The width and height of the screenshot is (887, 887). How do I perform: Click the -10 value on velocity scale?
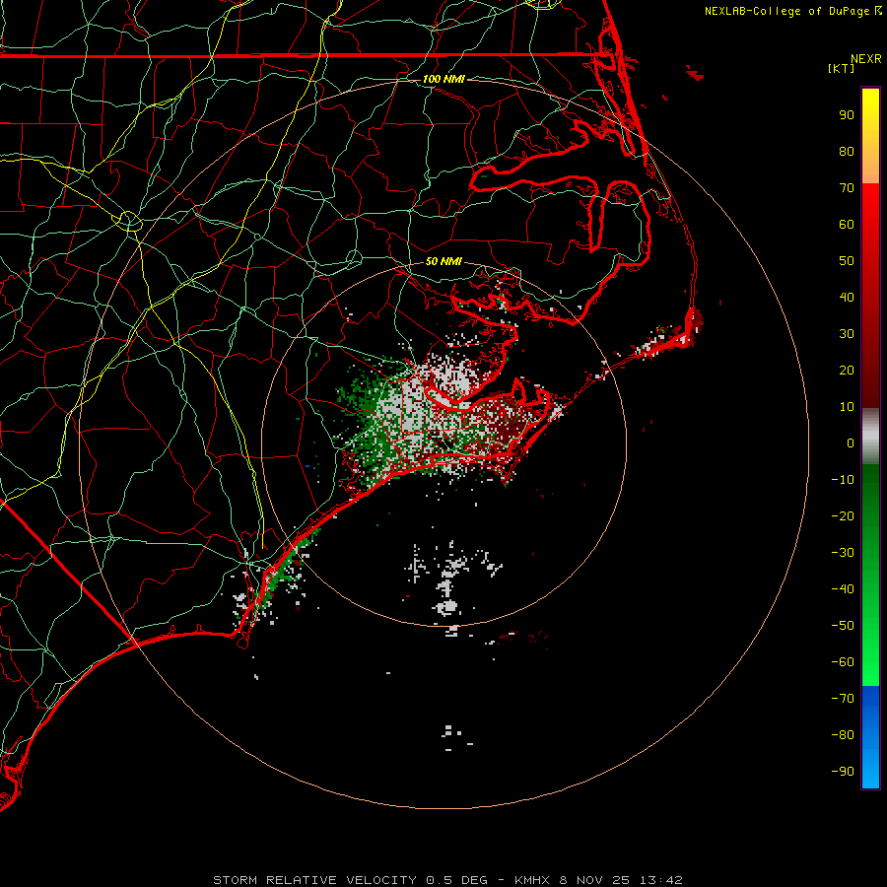(843, 480)
